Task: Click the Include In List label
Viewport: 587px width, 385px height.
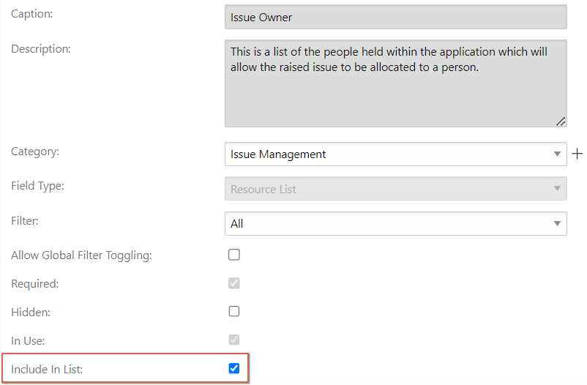Action: 47,370
